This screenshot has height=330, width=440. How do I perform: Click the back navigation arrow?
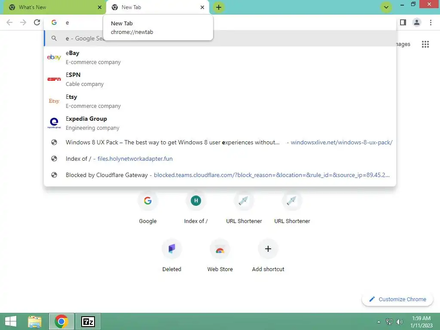point(9,22)
